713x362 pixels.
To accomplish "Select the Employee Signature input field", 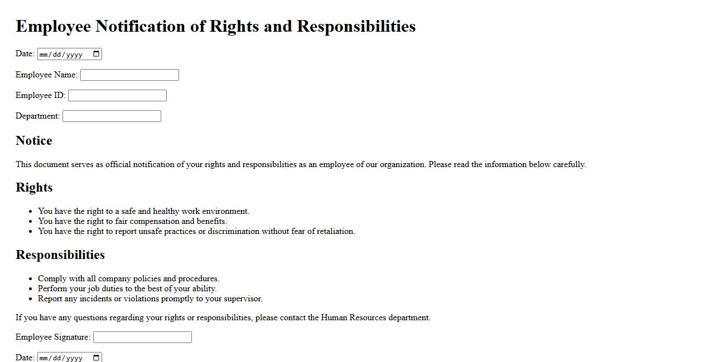I will click(142, 337).
